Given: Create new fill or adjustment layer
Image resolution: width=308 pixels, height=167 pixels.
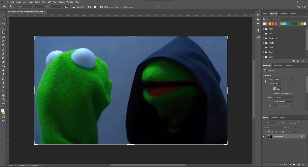Looking at the screenshot, I should pyautogui.click(x=290, y=164).
